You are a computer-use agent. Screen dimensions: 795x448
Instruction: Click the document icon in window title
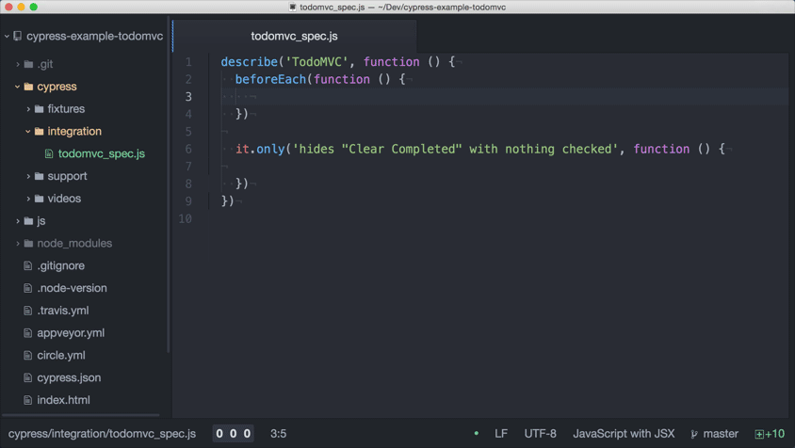coord(293,8)
